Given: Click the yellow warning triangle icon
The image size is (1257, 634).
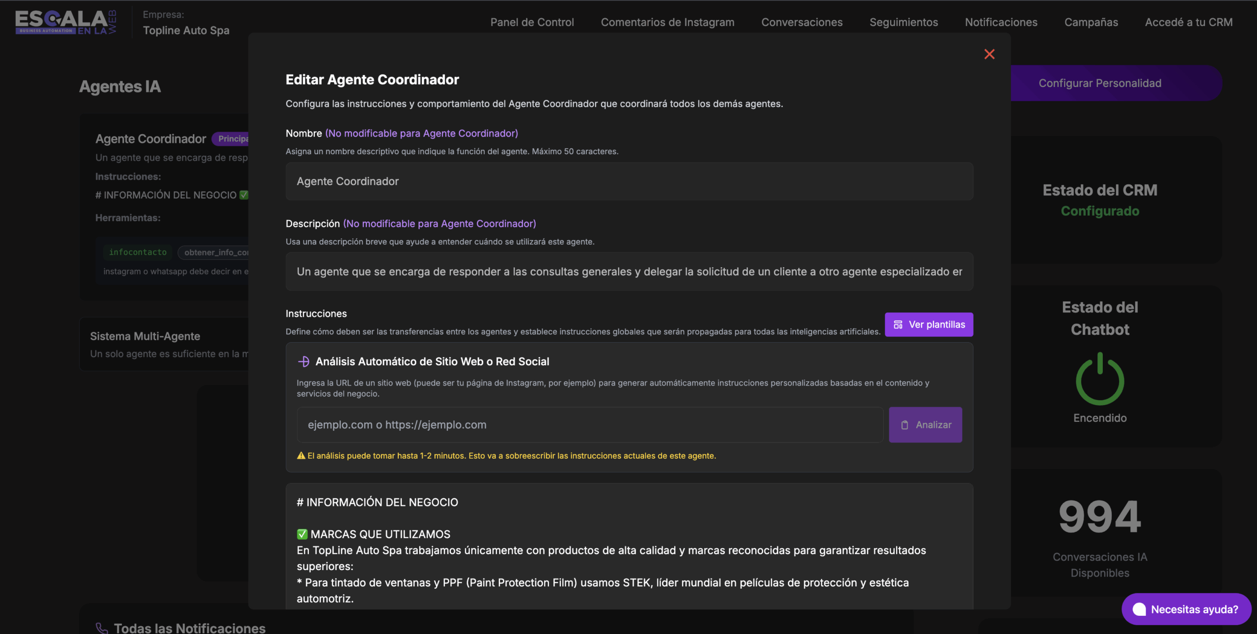Looking at the screenshot, I should (301, 456).
